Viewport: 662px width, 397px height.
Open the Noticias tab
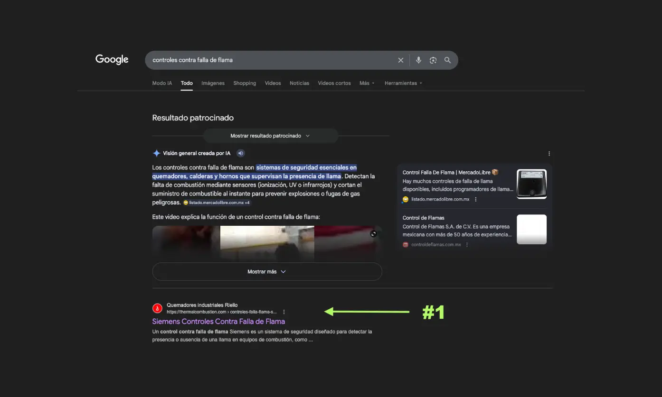click(299, 83)
